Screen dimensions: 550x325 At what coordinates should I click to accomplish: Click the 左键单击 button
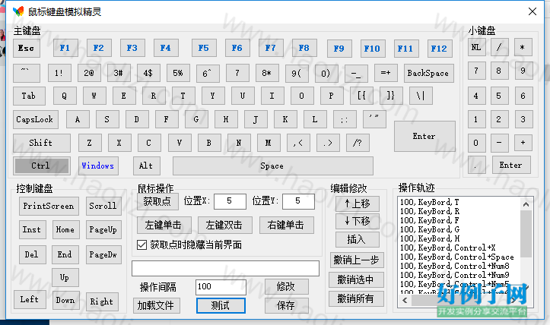(x=164, y=226)
